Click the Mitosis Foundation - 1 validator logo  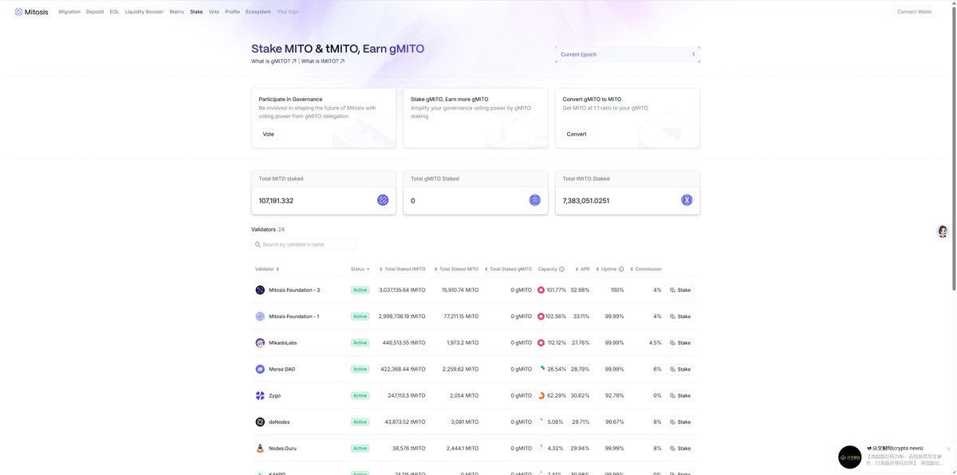(x=260, y=316)
